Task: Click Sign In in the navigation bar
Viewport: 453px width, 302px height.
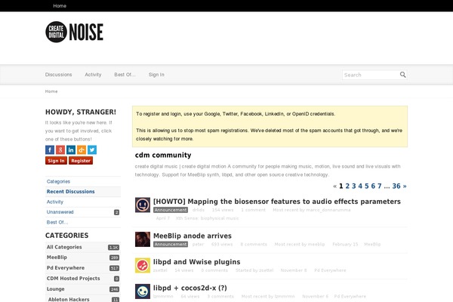Action: (156, 75)
